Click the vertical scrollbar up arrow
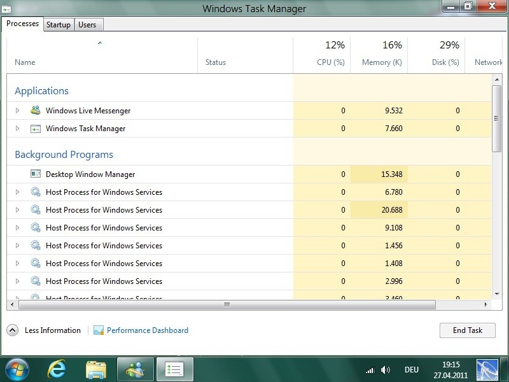 pos(497,80)
